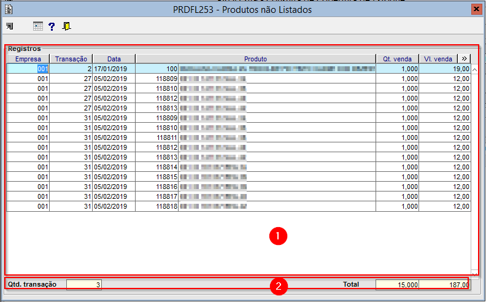The width and height of the screenshot is (486, 302).
Task: Click the yellow exit door icon
Action: pyautogui.click(x=66, y=26)
